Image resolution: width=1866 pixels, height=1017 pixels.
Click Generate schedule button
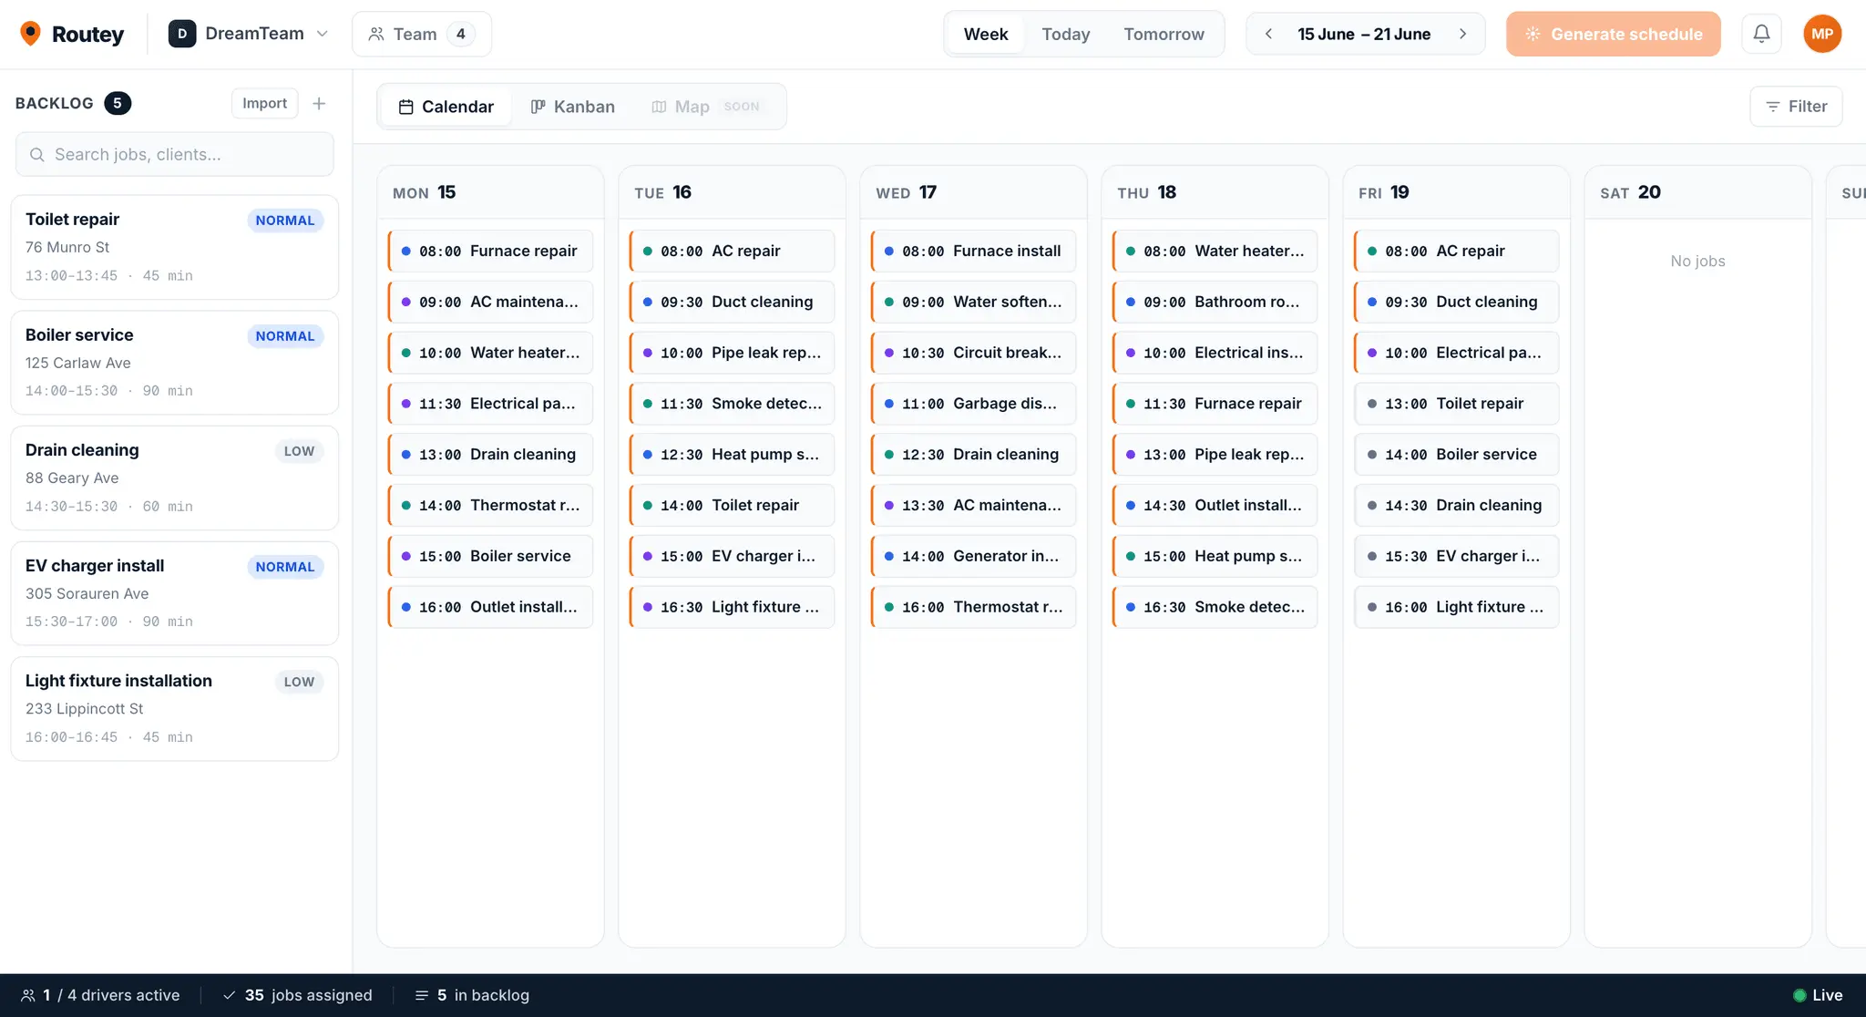[1613, 34]
